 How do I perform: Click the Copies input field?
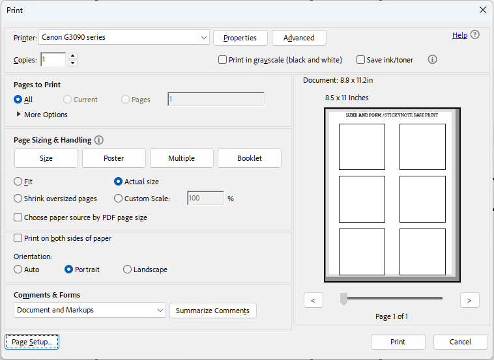click(x=52, y=60)
